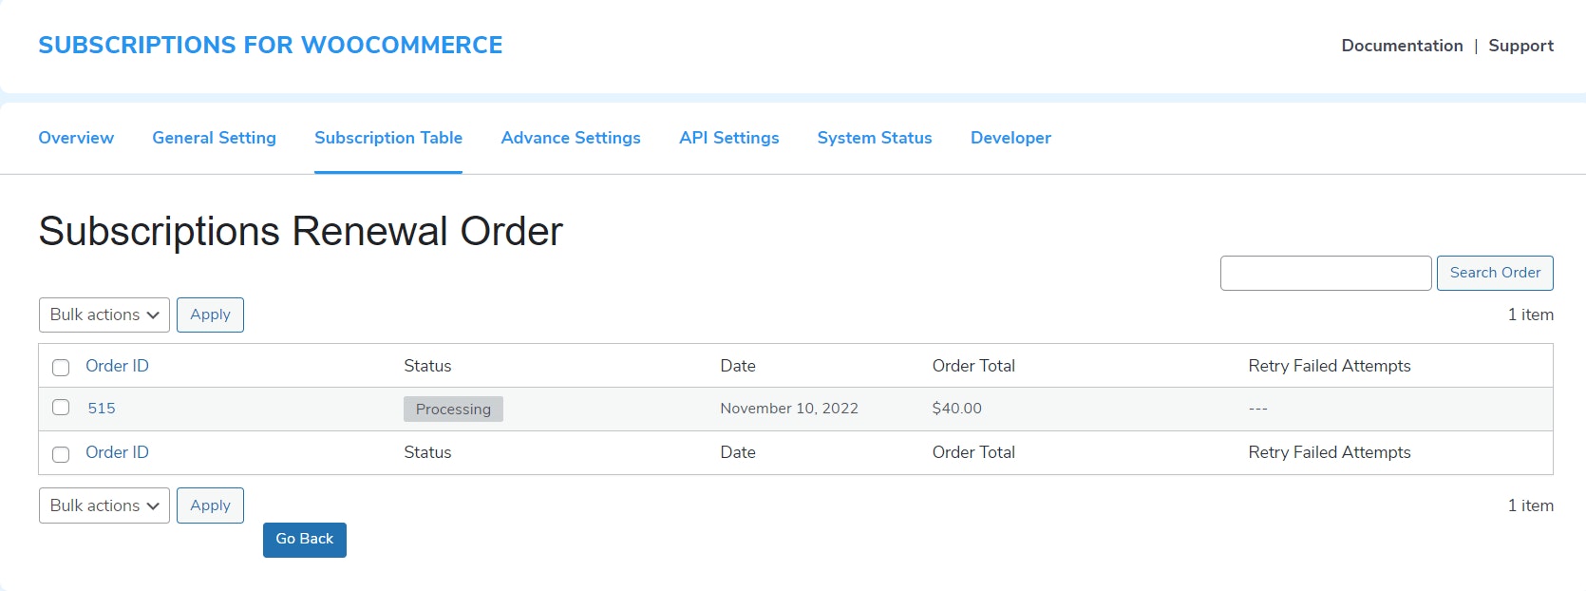
Task: Expand the top Bulk actions dropdown
Action: (104, 315)
